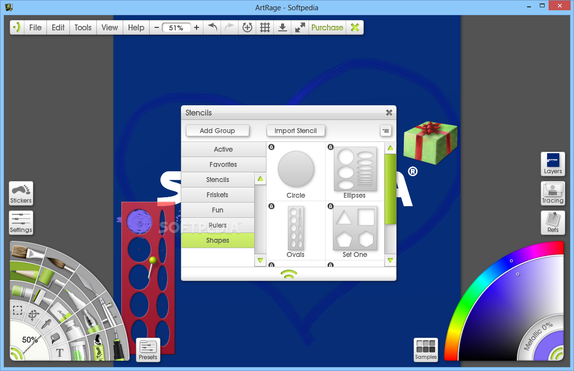Image resolution: width=574 pixels, height=371 pixels.
Task: Collapse the menu bar with the green pod button
Action: tap(17, 27)
